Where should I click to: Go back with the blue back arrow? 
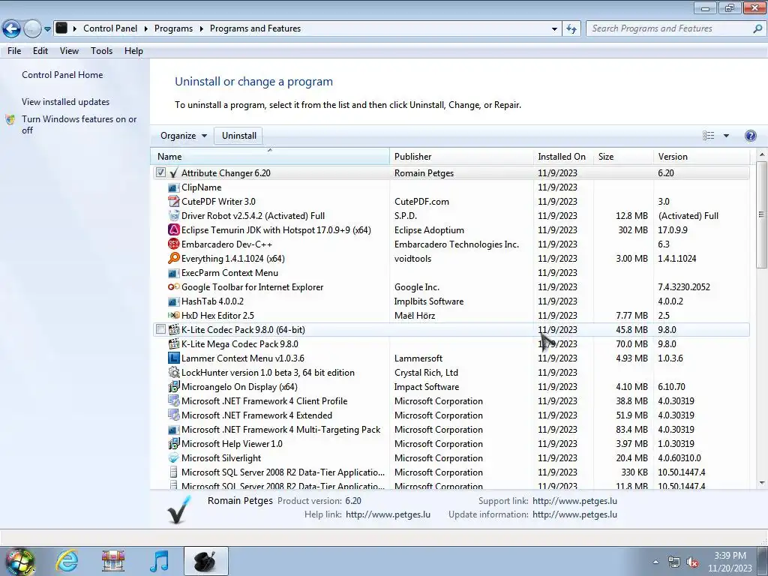pyautogui.click(x=11, y=29)
